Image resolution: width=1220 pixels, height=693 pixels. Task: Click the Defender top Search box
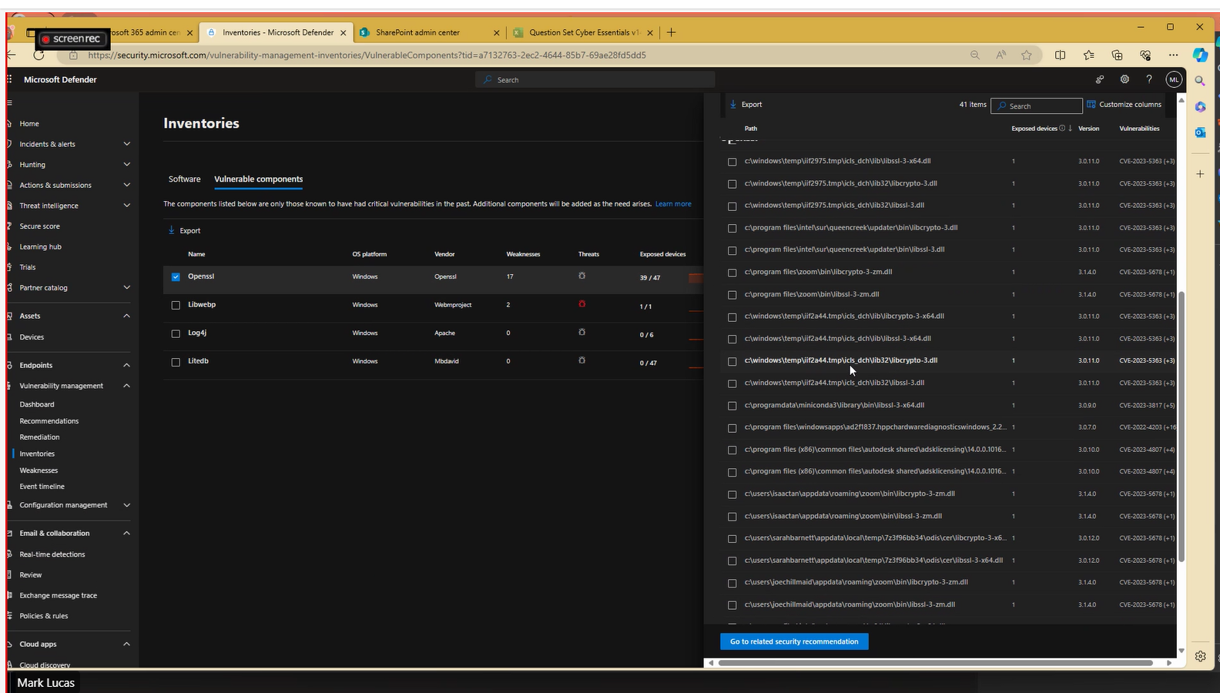click(x=595, y=79)
